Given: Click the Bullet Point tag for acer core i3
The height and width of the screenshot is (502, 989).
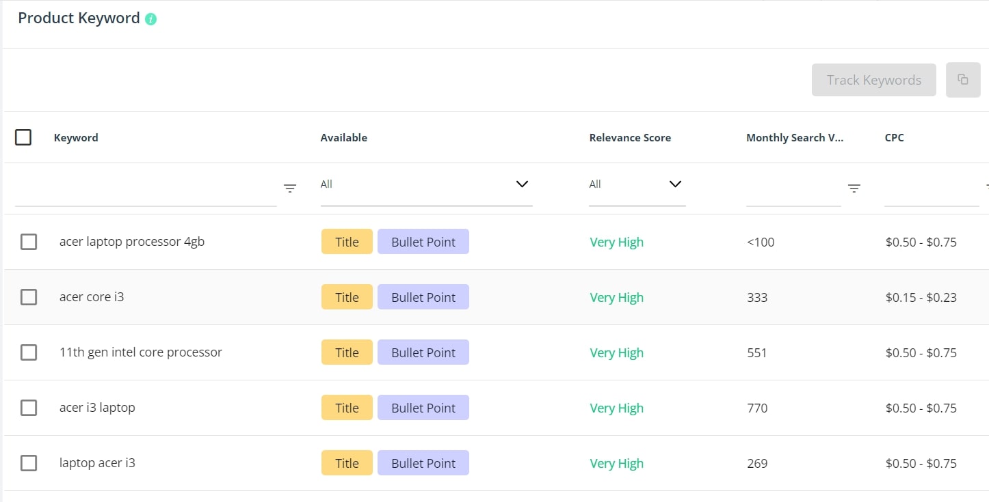Looking at the screenshot, I should [x=423, y=297].
